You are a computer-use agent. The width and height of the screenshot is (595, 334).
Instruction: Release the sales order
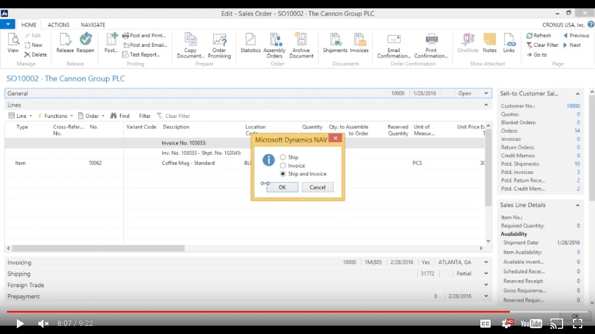65,43
